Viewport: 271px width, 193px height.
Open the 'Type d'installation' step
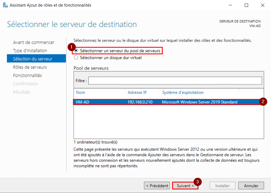click(30, 51)
